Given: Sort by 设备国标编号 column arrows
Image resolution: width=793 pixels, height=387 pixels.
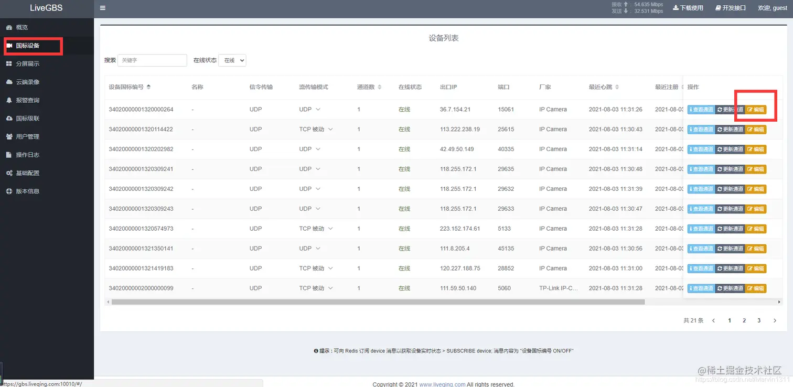Looking at the screenshot, I should pos(148,87).
